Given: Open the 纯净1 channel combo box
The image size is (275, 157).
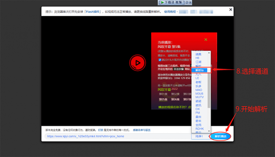Looking at the screenshot, I should point(201,136).
